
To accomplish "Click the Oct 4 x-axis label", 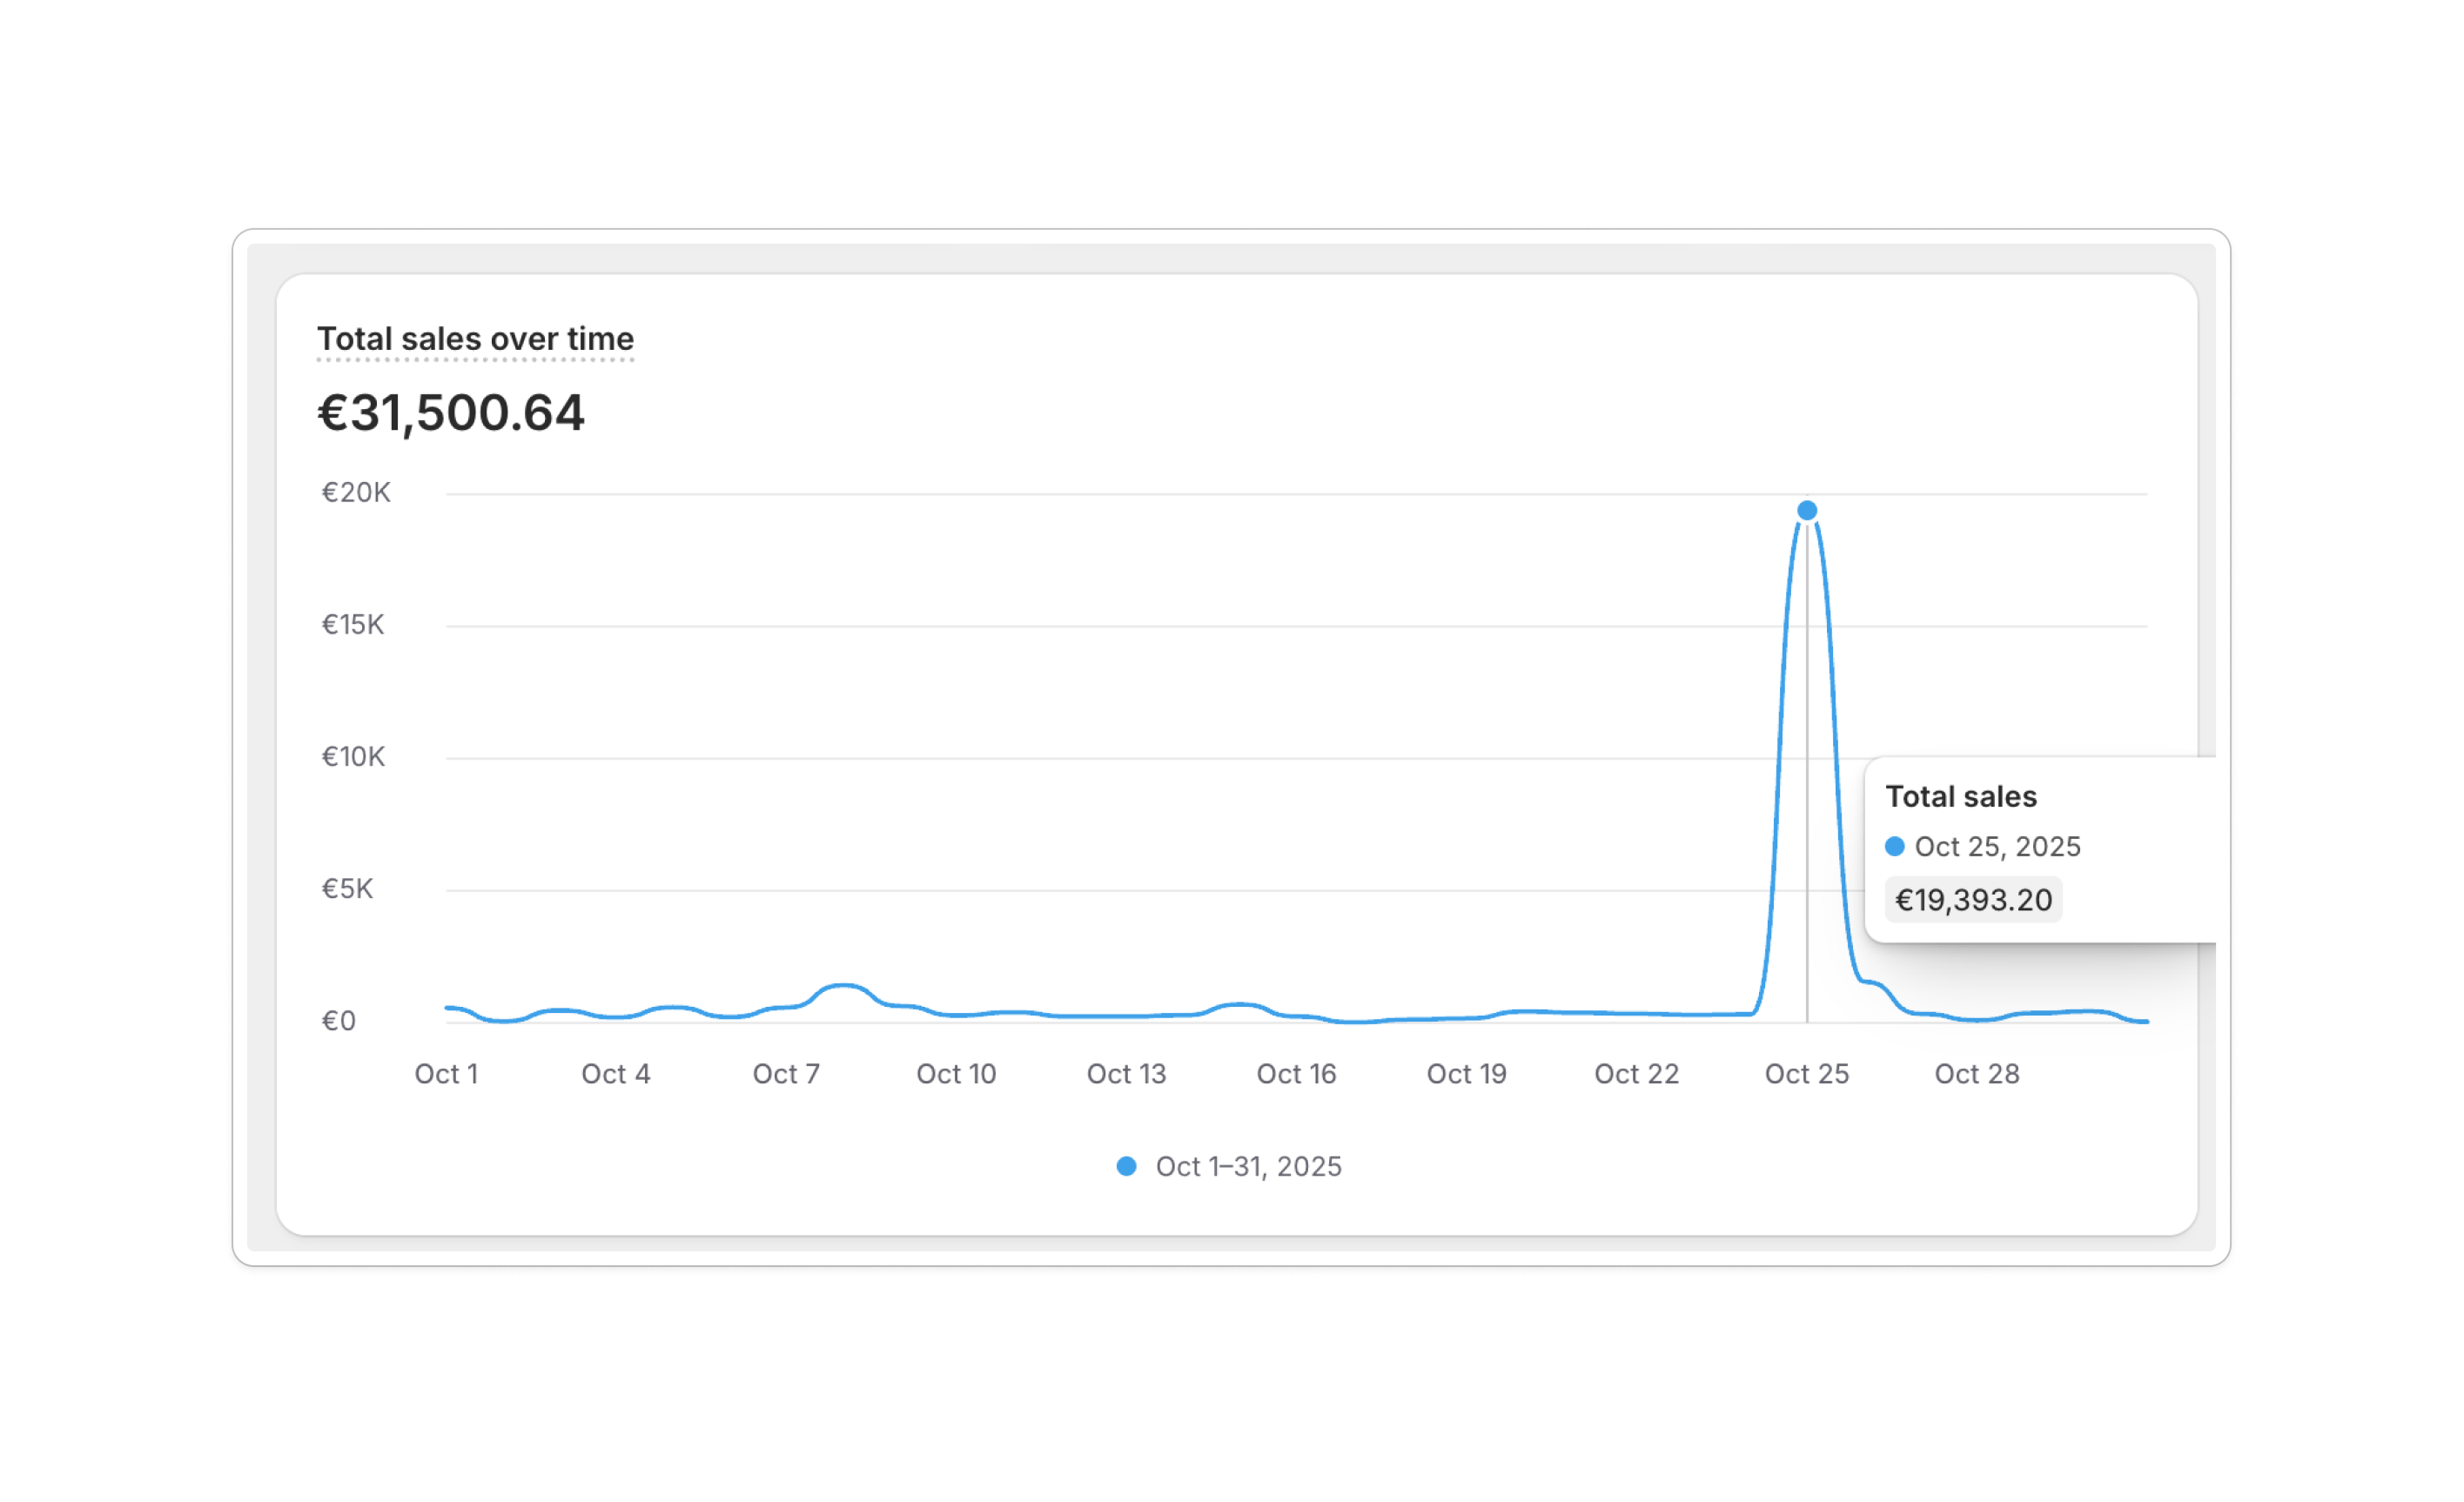I will coord(616,1074).
